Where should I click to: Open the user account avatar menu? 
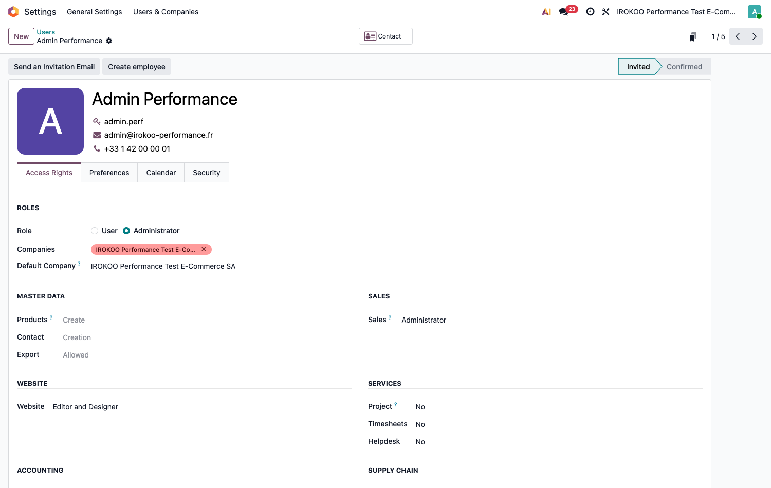[755, 12]
